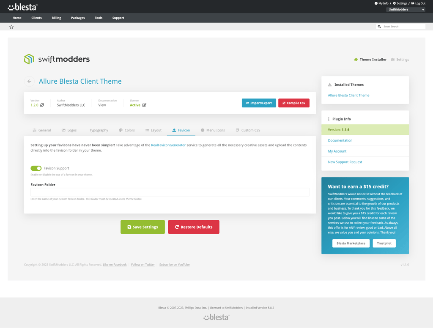Screen dimensions: 433x328
Task: Click the Blesta Marketplace button
Action: [351, 243]
